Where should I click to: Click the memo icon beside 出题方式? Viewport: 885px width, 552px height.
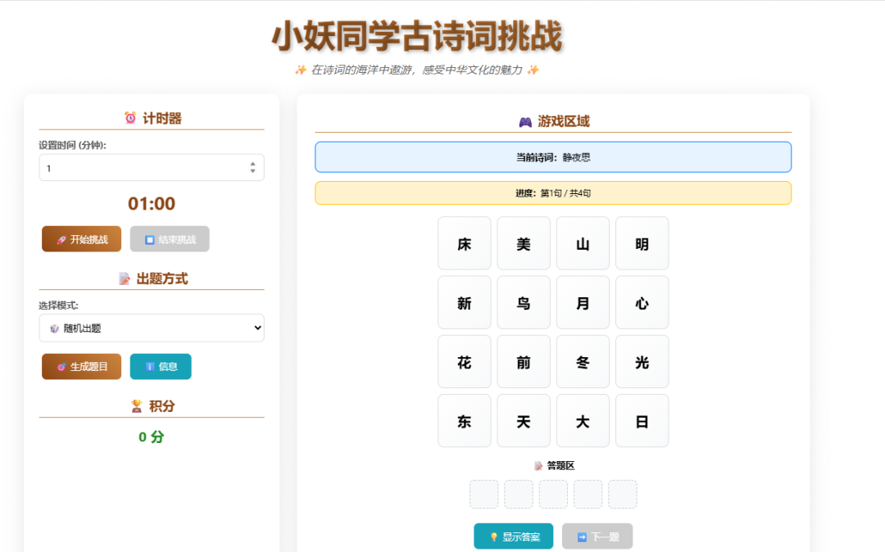[x=125, y=278]
